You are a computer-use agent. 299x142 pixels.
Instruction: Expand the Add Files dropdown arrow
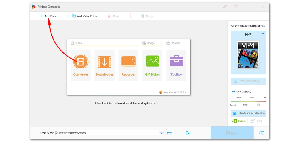(x=68, y=16)
